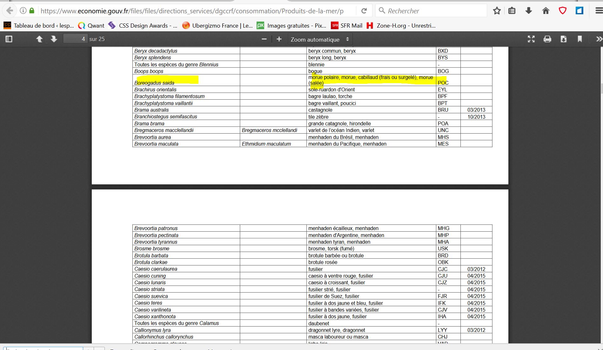
Task: Toggle the PDF sidebar panel
Action: [9, 39]
